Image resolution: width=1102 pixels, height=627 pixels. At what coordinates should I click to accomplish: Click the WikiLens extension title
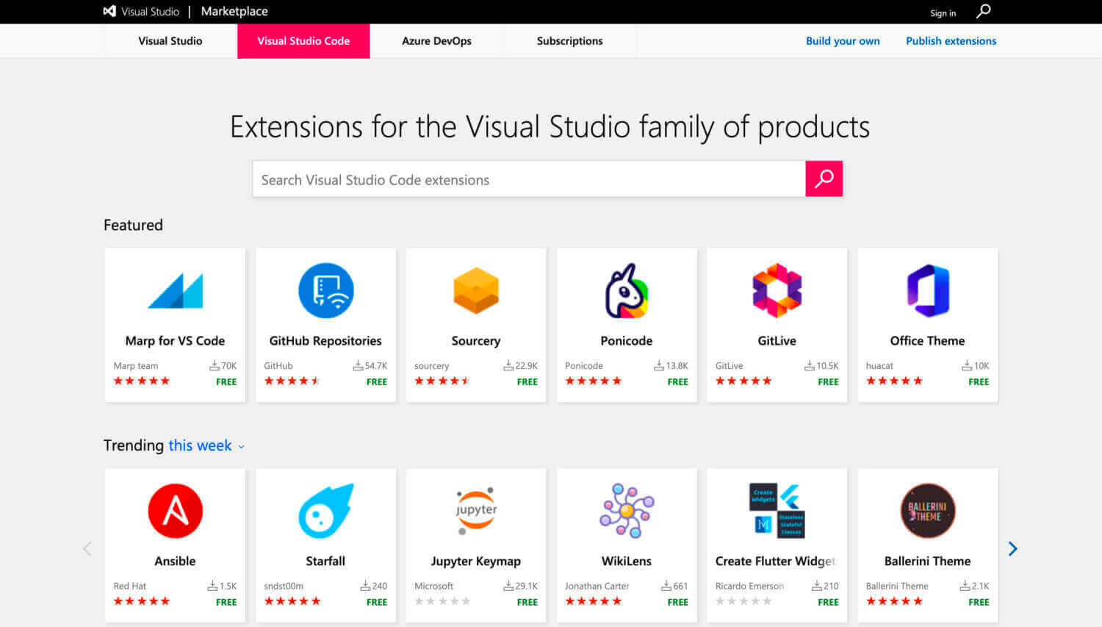coord(627,561)
